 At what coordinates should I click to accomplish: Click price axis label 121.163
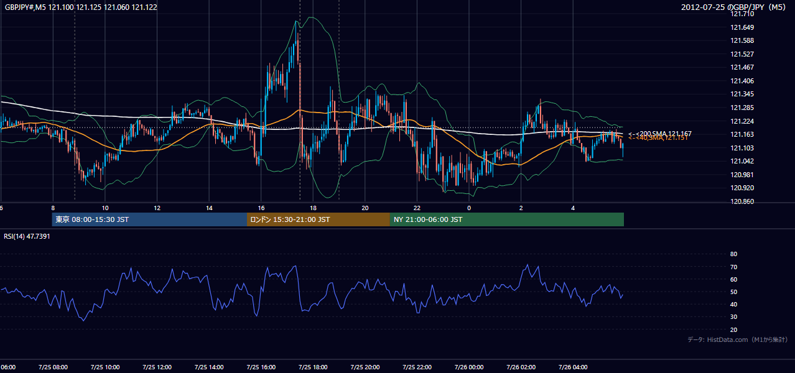click(x=743, y=134)
